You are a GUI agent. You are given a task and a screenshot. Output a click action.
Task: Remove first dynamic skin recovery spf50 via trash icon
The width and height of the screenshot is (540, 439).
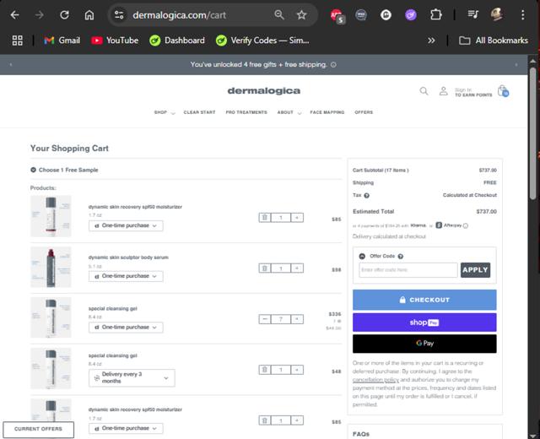point(264,218)
